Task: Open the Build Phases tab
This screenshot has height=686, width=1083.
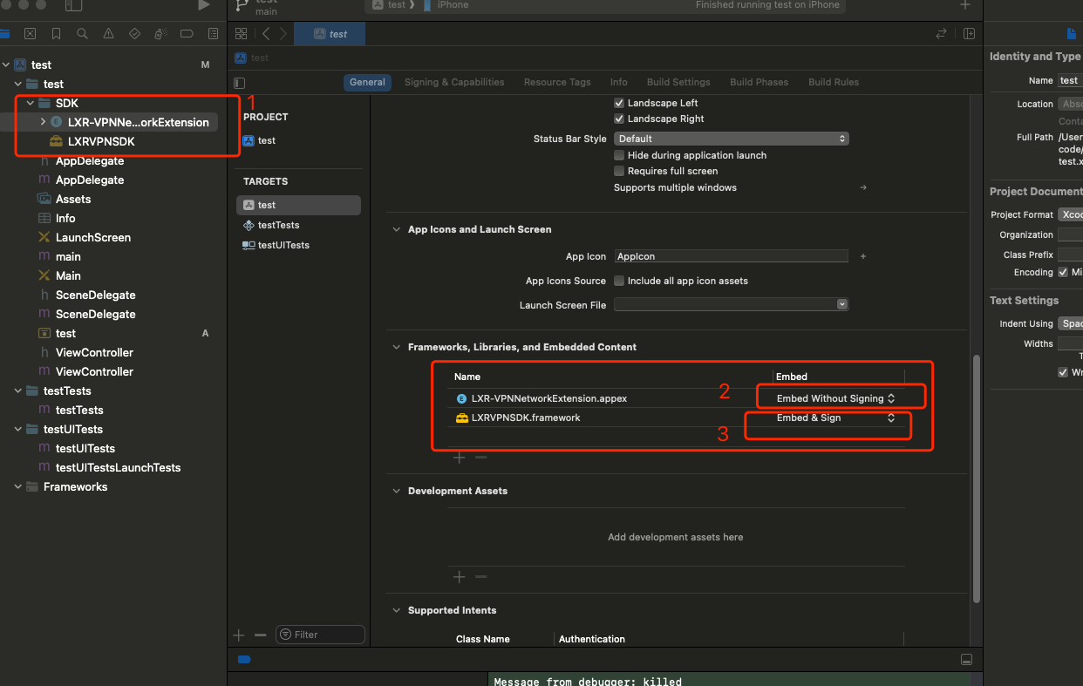Action: (x=759, y=82)
